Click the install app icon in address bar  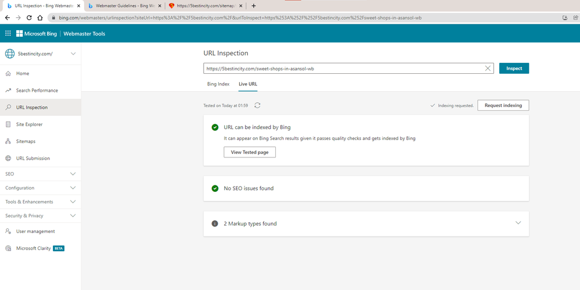click(565, 17)
